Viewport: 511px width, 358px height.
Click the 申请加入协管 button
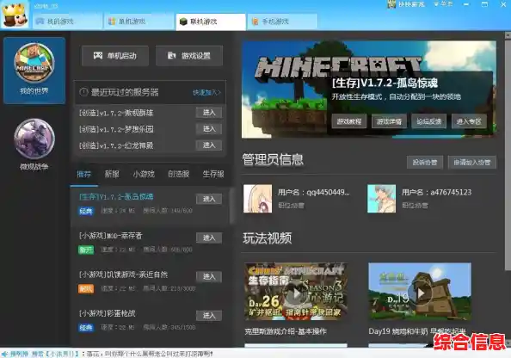tap(472, 163)
